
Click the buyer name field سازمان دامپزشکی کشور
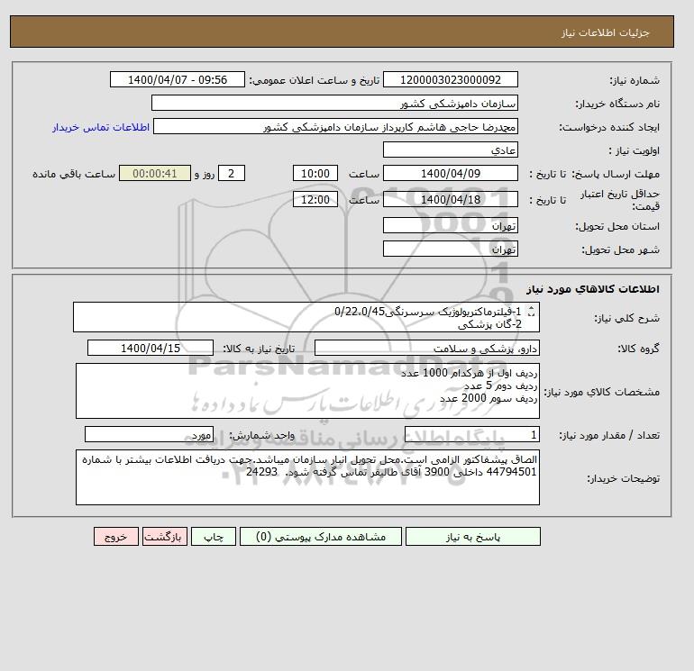[x=334, y=103]
